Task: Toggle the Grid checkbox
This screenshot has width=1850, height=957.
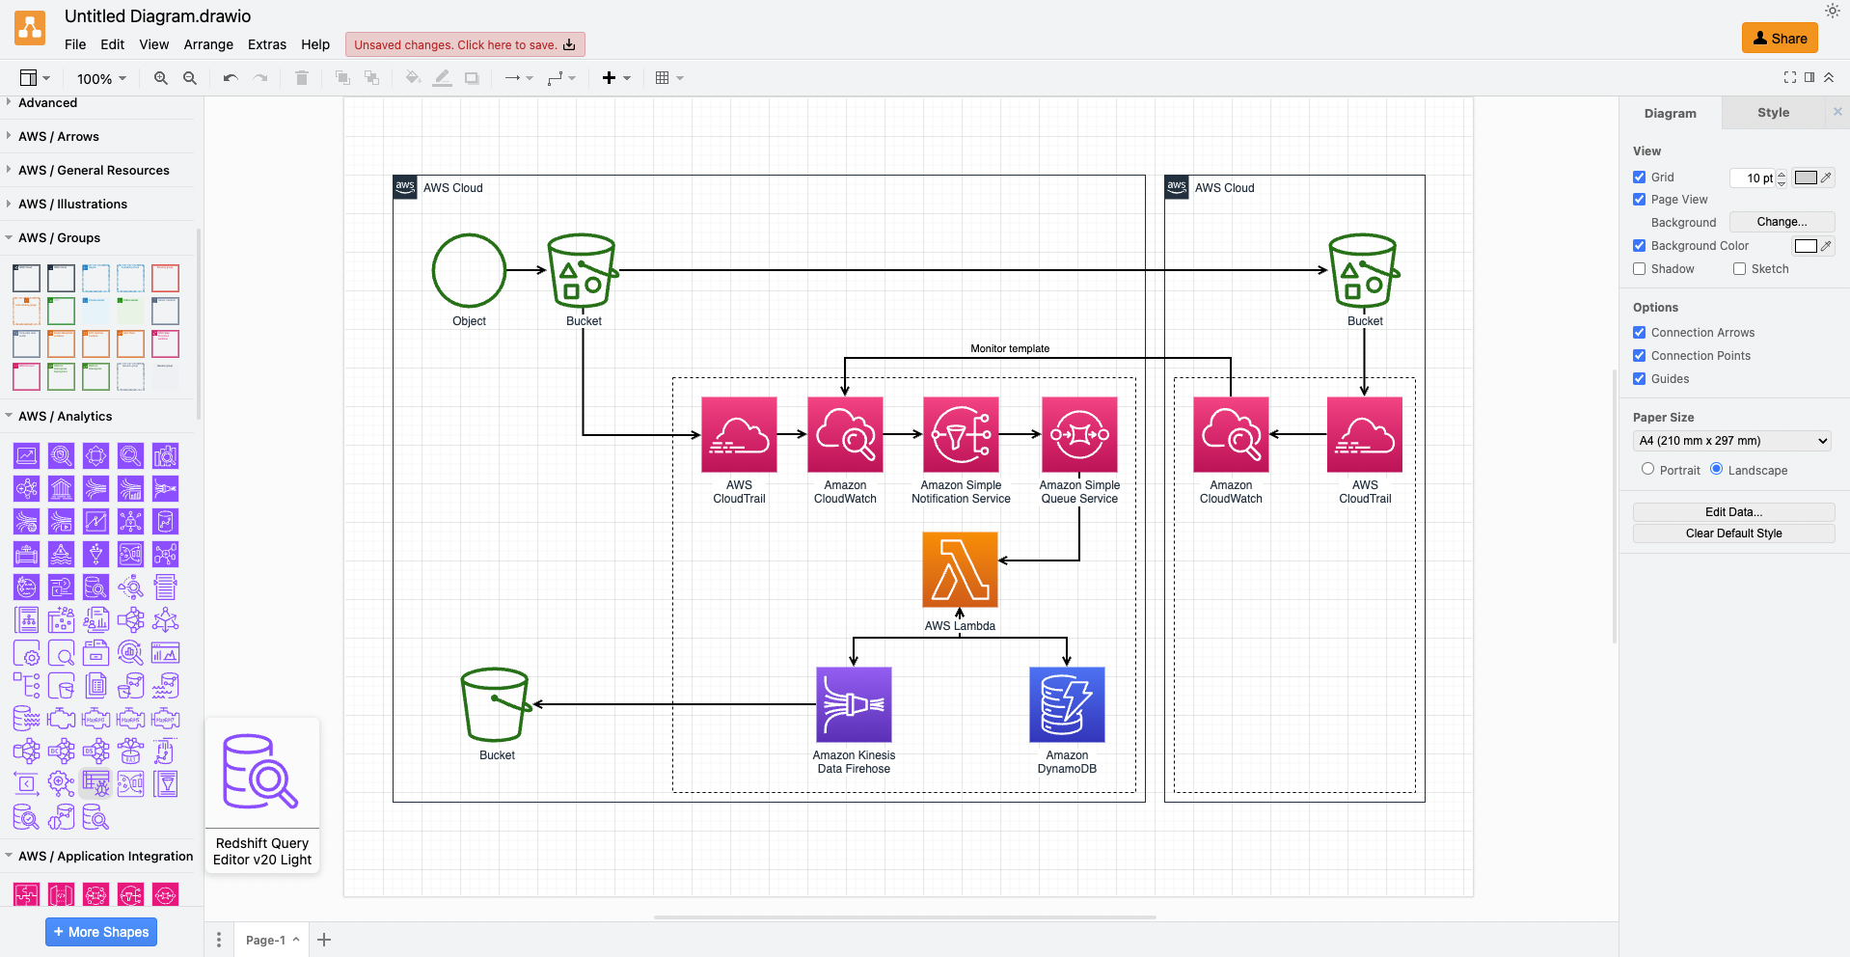Action: pyautogui.click(x=1639, y=177)
